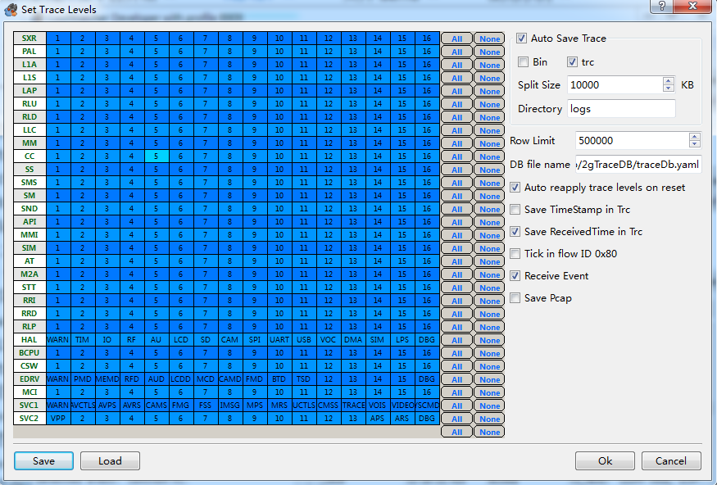Click None for the RLP row
The height and width of the screenshot is (485, 717).
click(x=489, y=328)
